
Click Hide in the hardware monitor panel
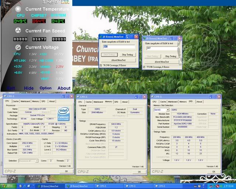tap(29, 88)
